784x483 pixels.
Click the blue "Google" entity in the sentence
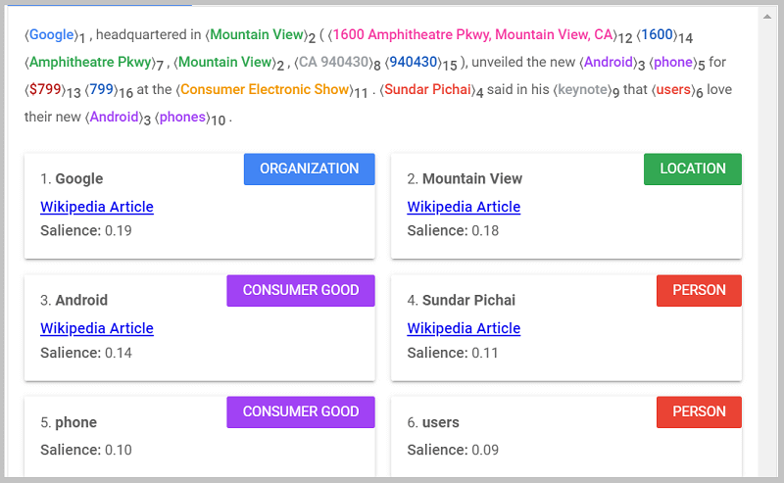pos(52,35)
